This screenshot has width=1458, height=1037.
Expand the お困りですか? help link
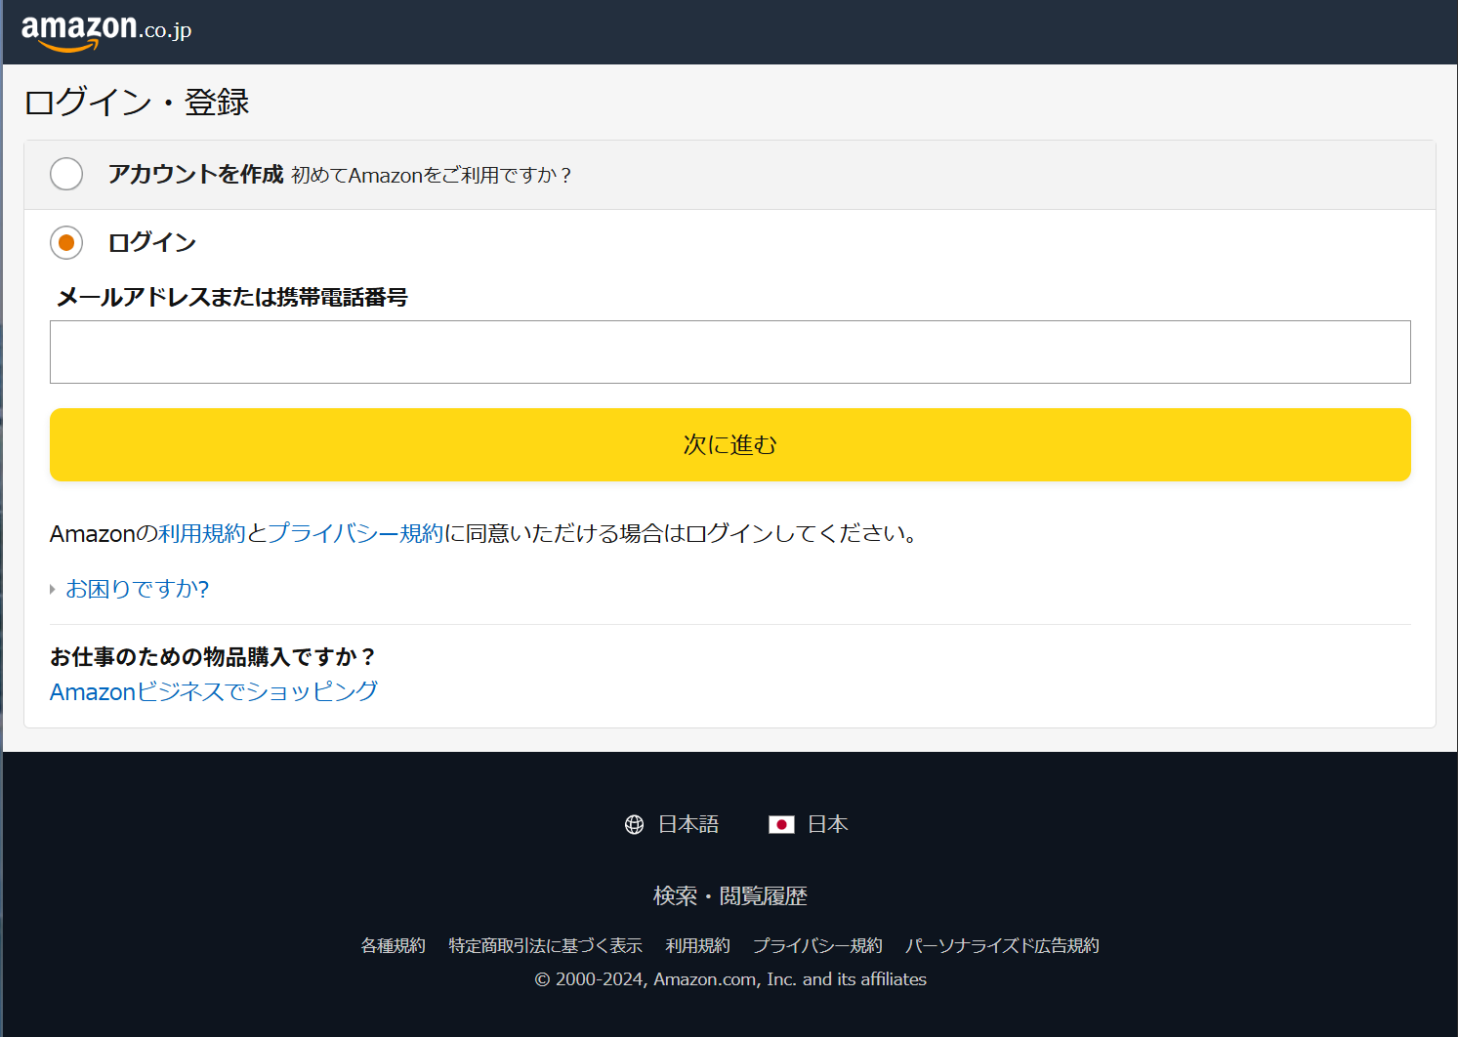pos(137,589)
